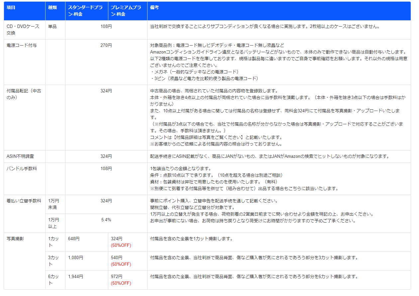Select the 1万円未満 type cell
The height and width of the screenshot is (296, 419).
pos(54,204)
